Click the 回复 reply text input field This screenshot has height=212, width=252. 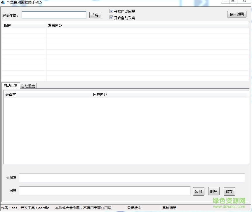(x=105, y=190)
